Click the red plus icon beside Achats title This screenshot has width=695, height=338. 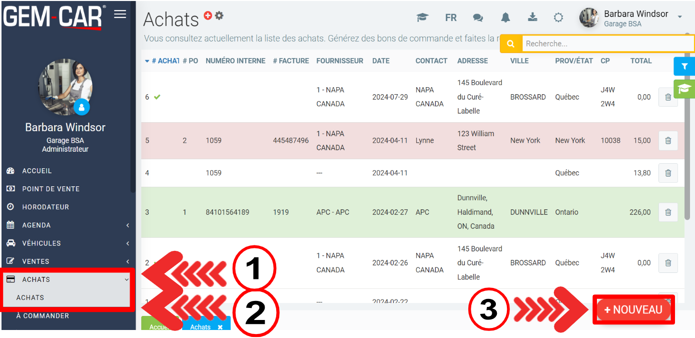208,16
